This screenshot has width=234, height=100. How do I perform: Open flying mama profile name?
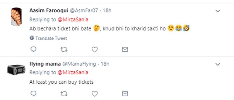click(45, 64)
